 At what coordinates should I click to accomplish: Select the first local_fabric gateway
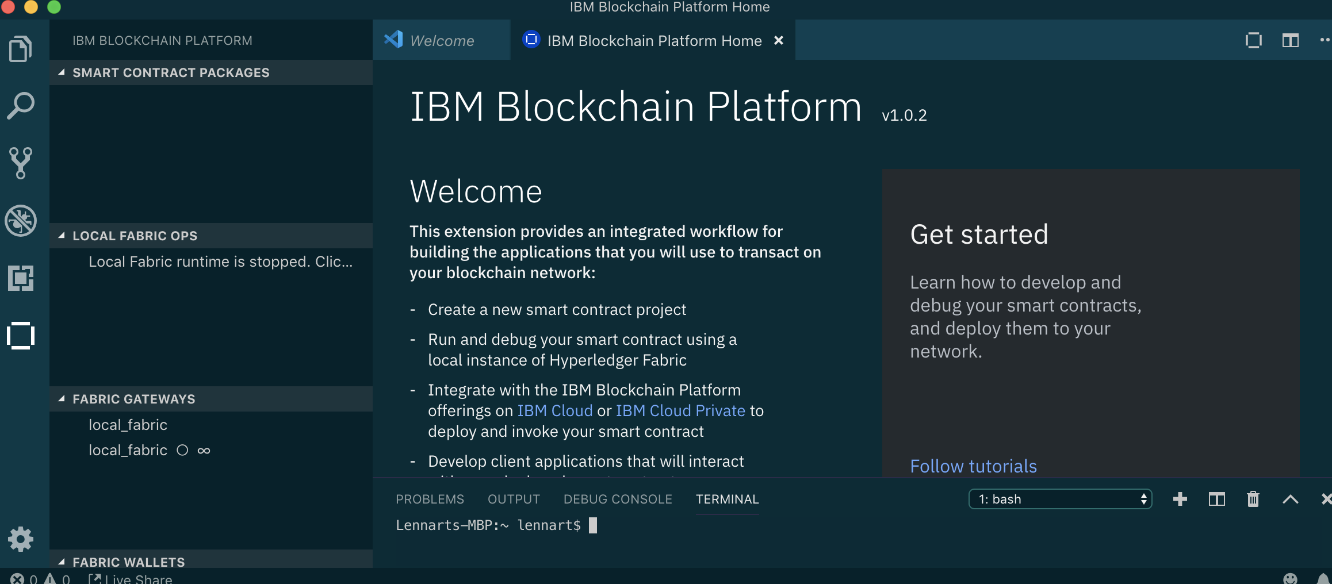pos(210,425)
